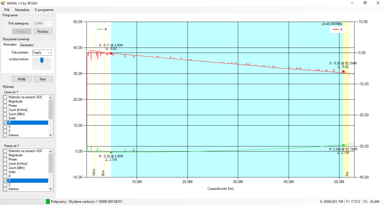Check Smith in the Prawa oś Y list
Viewport: 385px width, 205px height.
pyautogui.click(x=5, y=172)
